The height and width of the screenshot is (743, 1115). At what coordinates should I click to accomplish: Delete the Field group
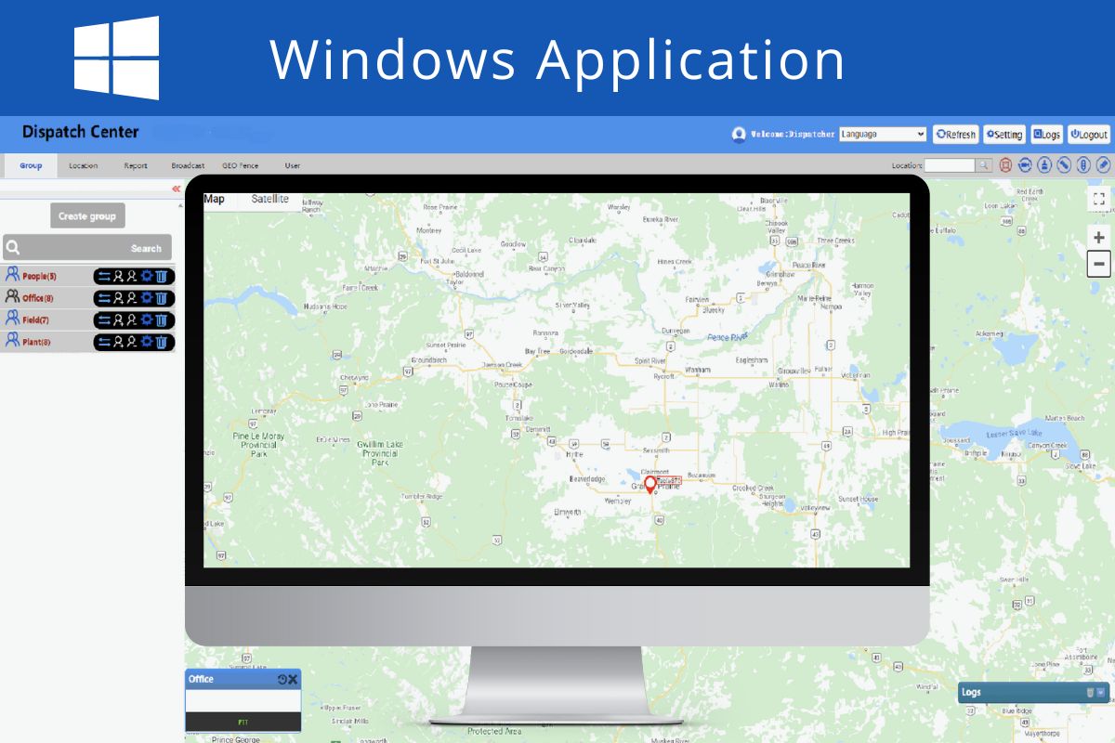click(x=161, y=320)
